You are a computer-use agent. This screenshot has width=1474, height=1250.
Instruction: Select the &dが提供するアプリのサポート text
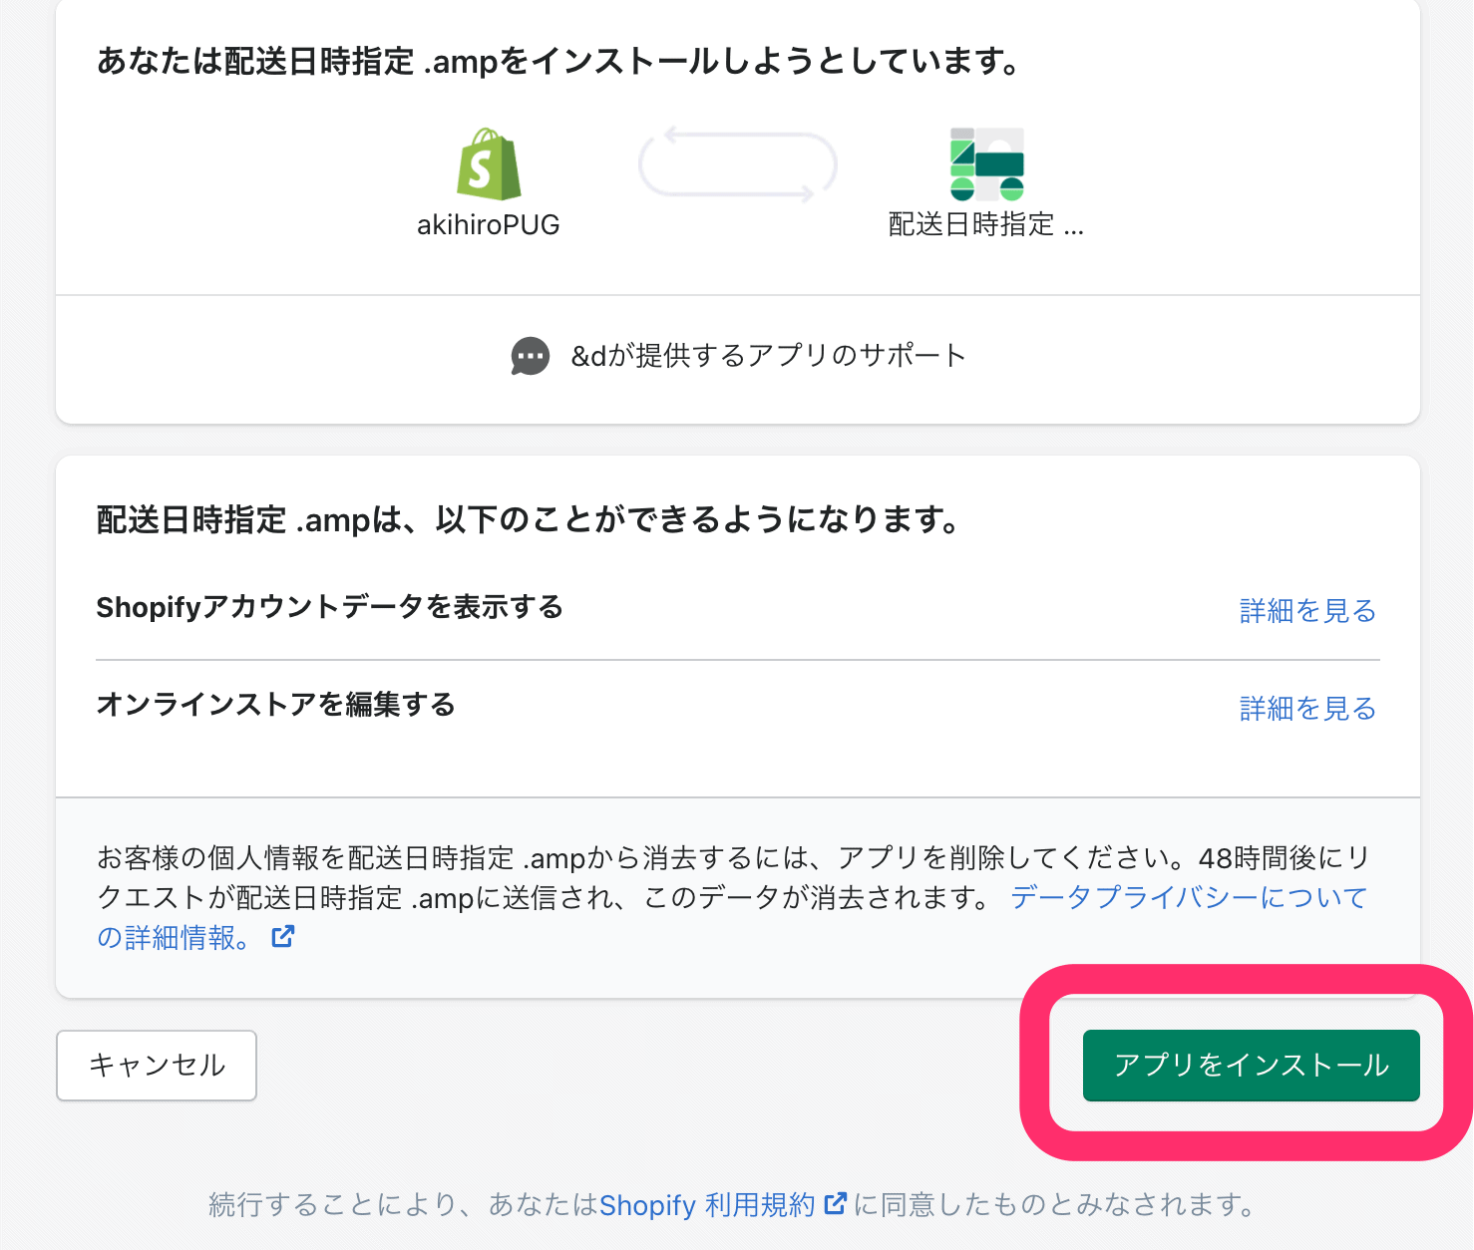768,356
